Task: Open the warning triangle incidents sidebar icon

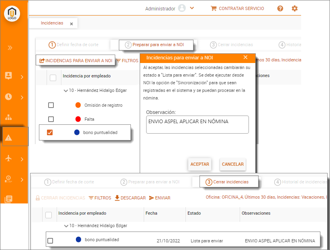Action: (9, 138)
